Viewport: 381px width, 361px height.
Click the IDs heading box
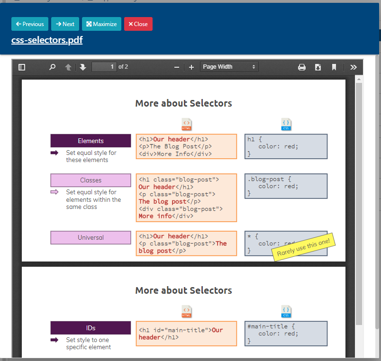click(x=91, y=328)
